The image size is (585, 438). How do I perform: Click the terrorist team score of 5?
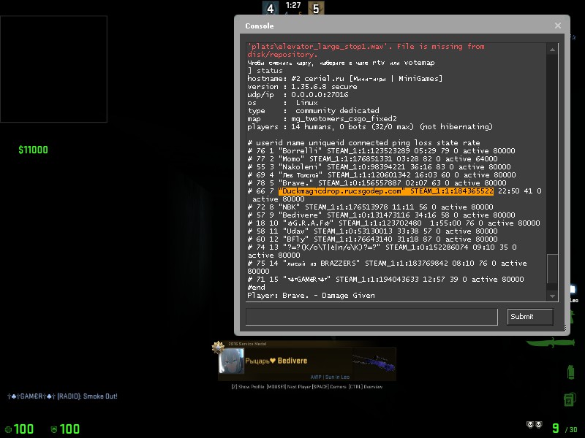tap(316, 9)
